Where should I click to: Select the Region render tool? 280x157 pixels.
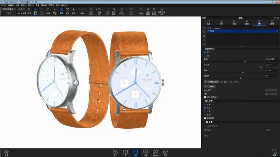click(48, 11)
